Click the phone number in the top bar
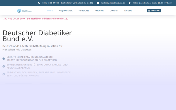Screen dimensions: 176x110 (68, 3)
